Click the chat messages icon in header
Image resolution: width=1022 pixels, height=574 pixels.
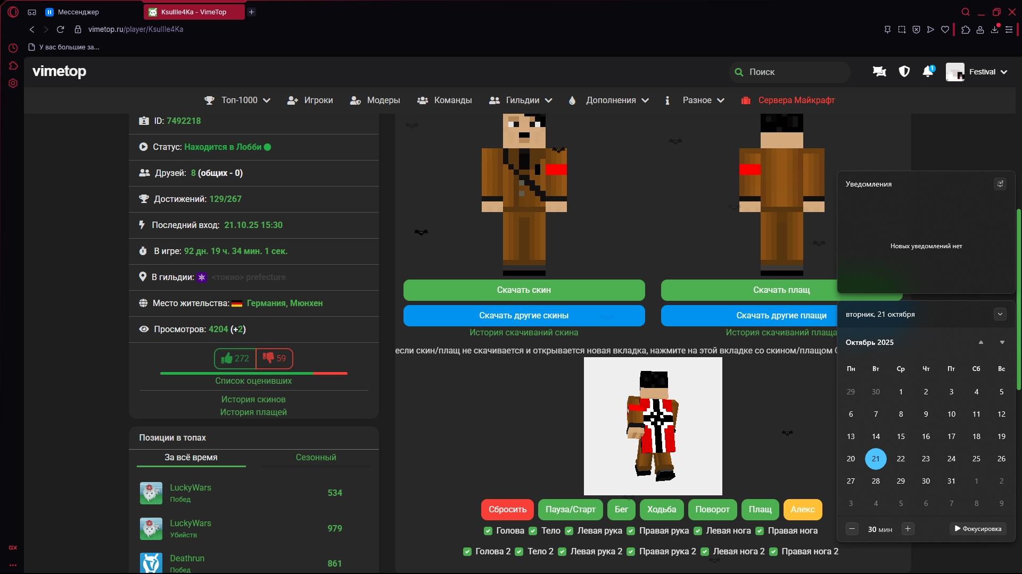pyautogui.click(x=879, y=72)
